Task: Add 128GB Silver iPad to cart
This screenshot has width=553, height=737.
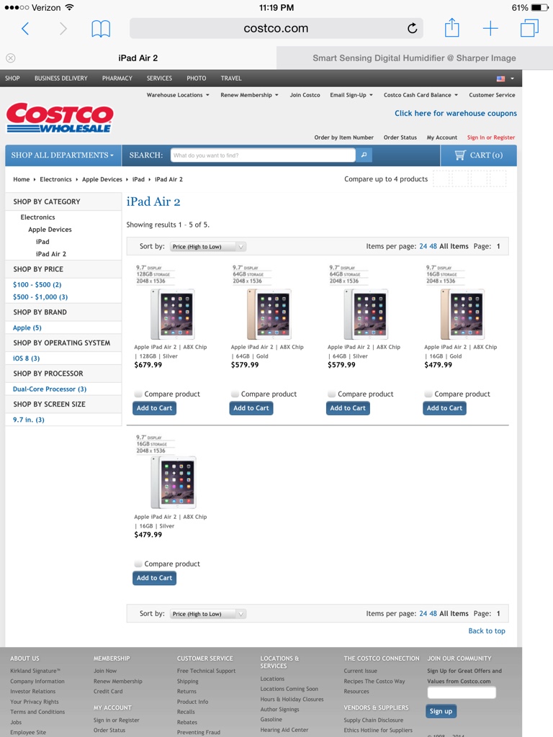Action: 154,408
